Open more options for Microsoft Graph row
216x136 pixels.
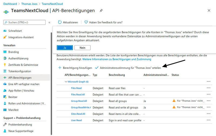pos(208,81)
